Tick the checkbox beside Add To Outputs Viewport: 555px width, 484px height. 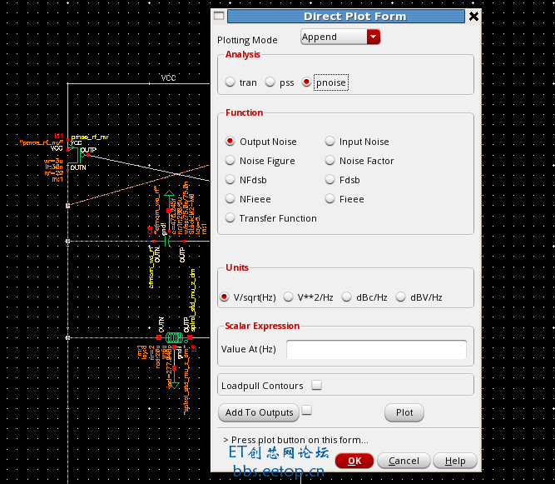coord(306,411)
